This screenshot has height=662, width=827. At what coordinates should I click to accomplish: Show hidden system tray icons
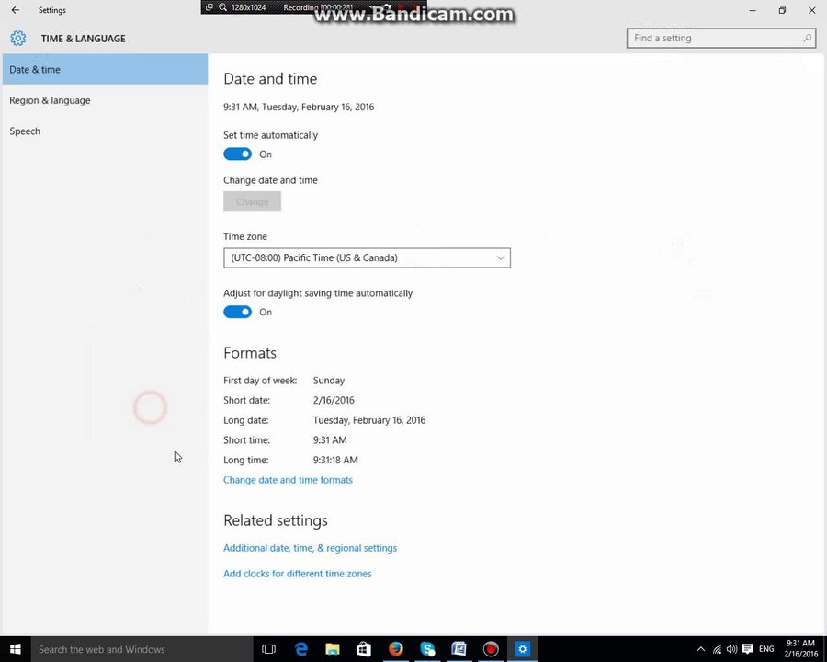[x=701, y=649]
